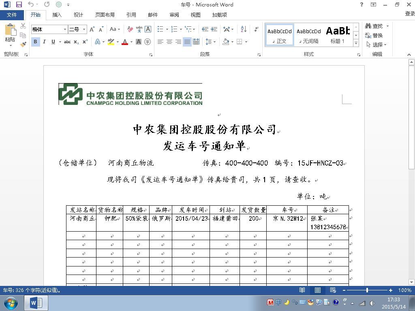Viewport: 415px width, 311px height.
Task: Toggle character shading A button
Action: pos(139,42)
